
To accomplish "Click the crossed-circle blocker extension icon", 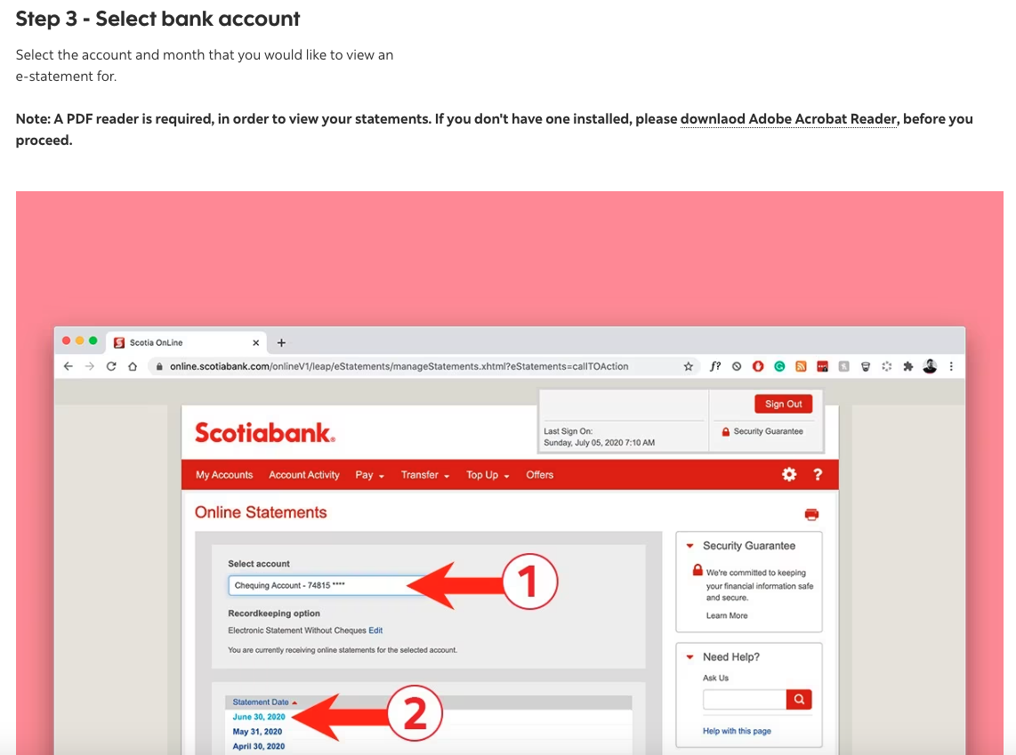I will 737,366.
